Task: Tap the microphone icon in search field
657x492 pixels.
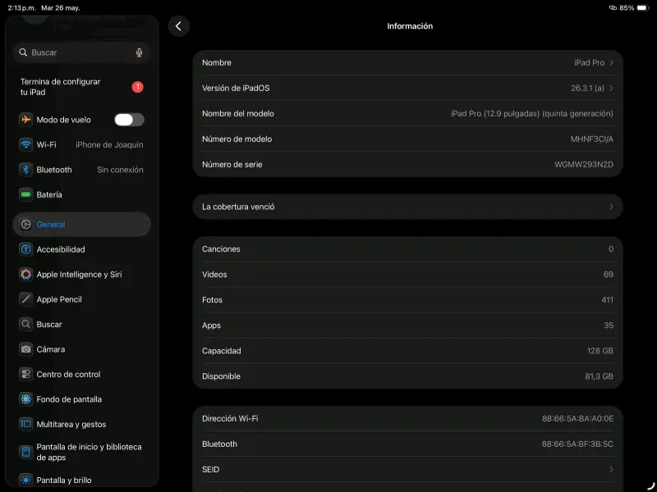Action: click(139, 52)
